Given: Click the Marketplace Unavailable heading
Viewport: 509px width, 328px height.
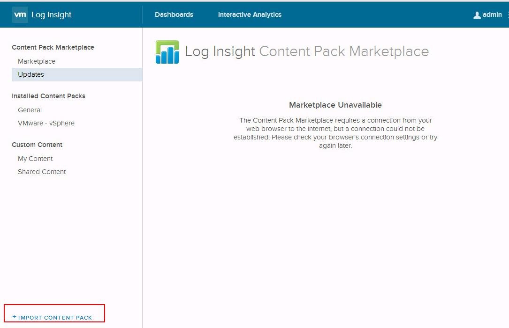Looking at the screenshot, I should point(335,105).
